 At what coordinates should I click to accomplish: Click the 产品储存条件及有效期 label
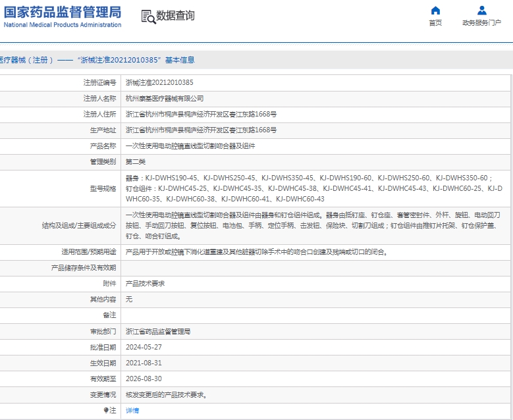[84, 268]
